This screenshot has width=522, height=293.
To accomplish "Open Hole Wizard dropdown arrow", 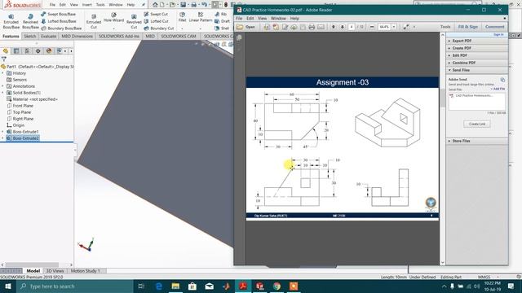I will (113, 28).
